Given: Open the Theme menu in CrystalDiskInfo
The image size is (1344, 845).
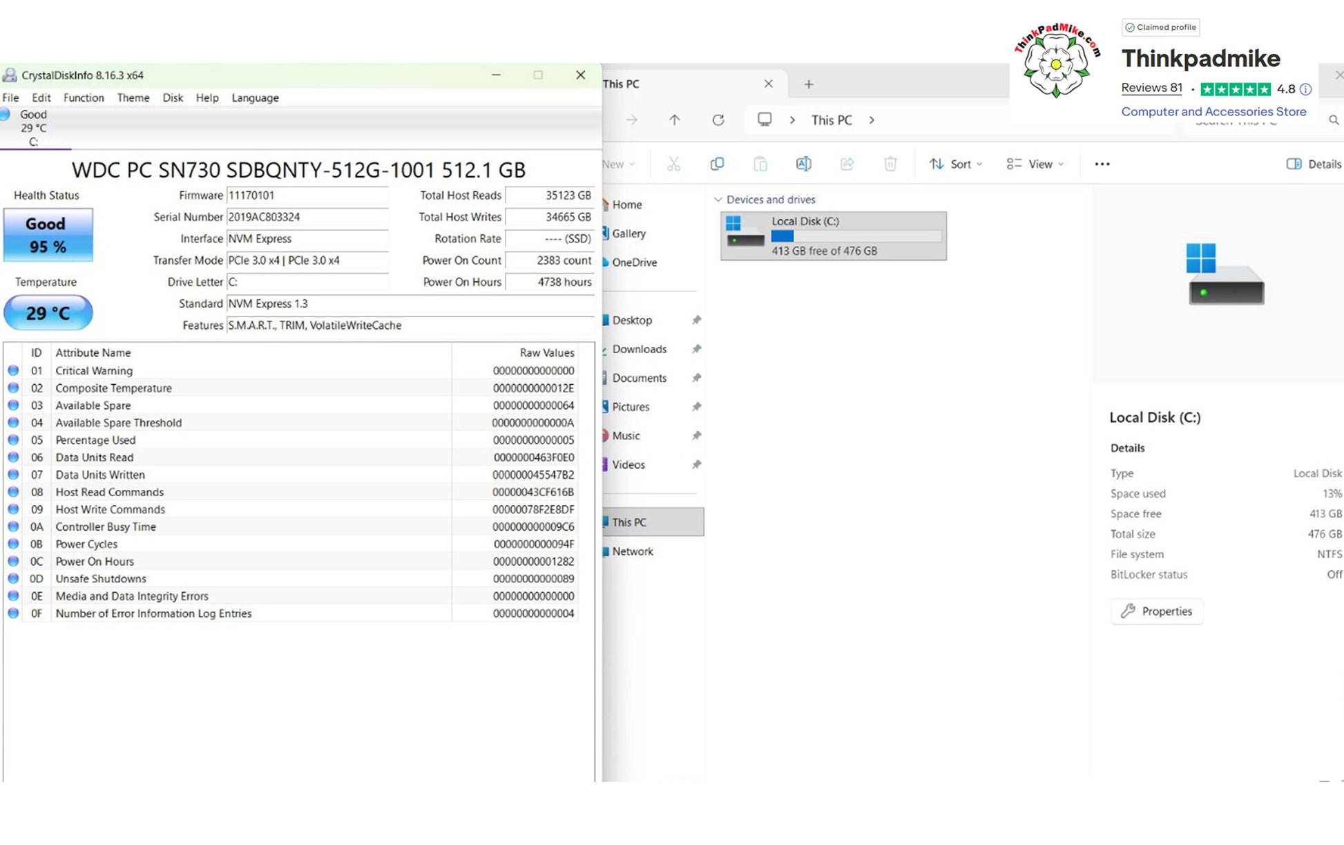Looking at the screenshot, I should click(x=133, y=97).
